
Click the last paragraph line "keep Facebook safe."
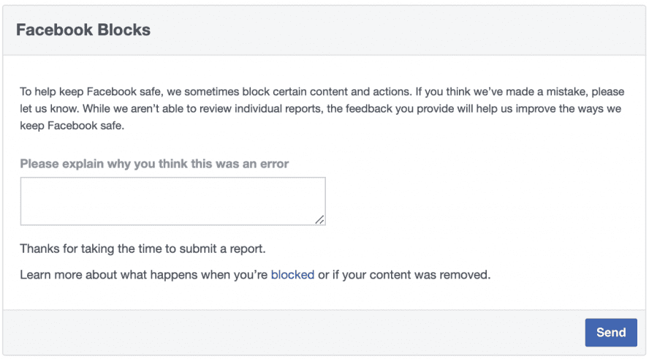tap(72, 125)
